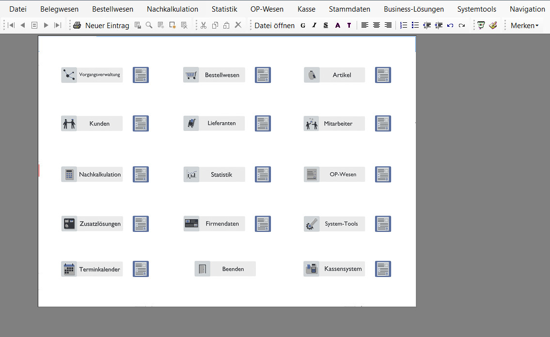Open the Nachkalkulation menu in the menu bar
550x337 pixels.
coord(173,9)
